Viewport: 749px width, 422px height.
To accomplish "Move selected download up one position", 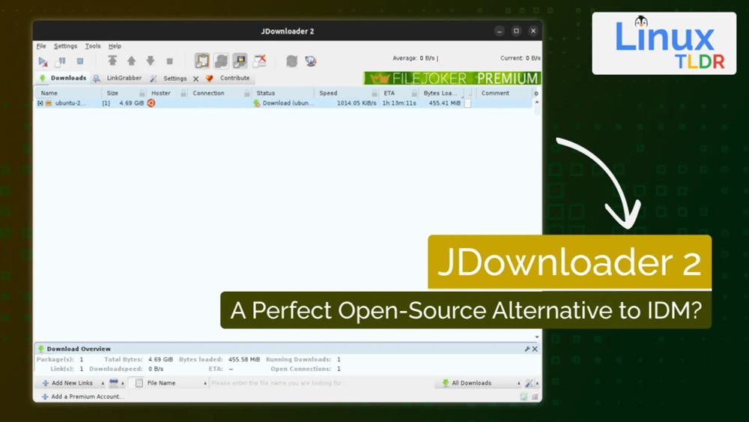I will pos(131,61).
